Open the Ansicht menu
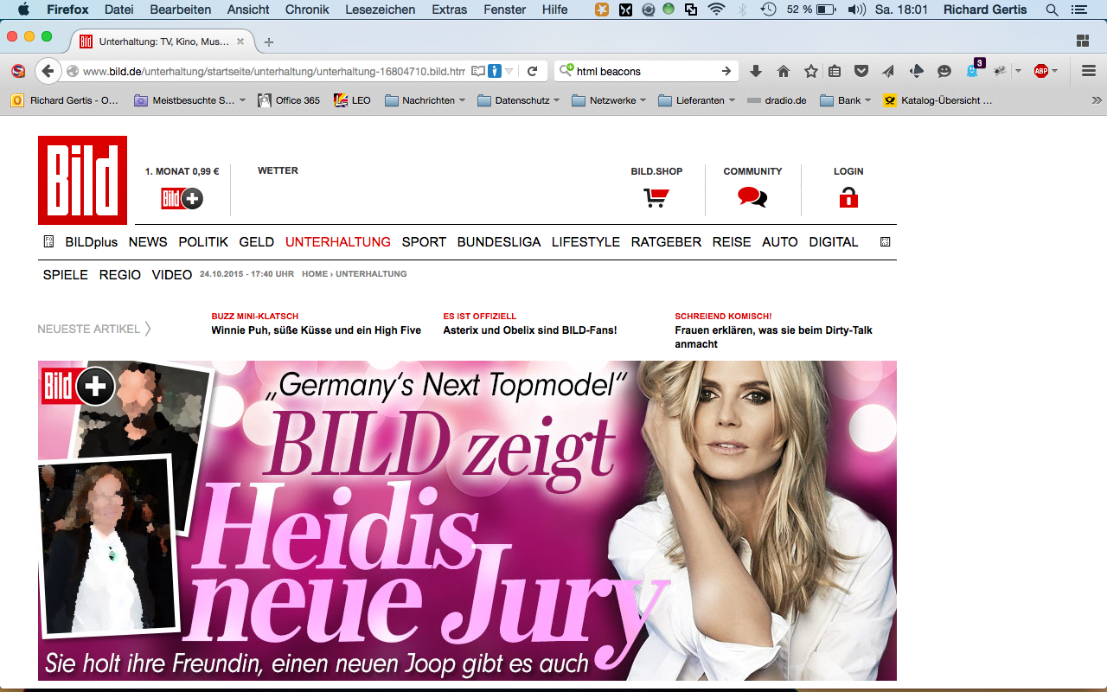 click(x=248, y=10)
